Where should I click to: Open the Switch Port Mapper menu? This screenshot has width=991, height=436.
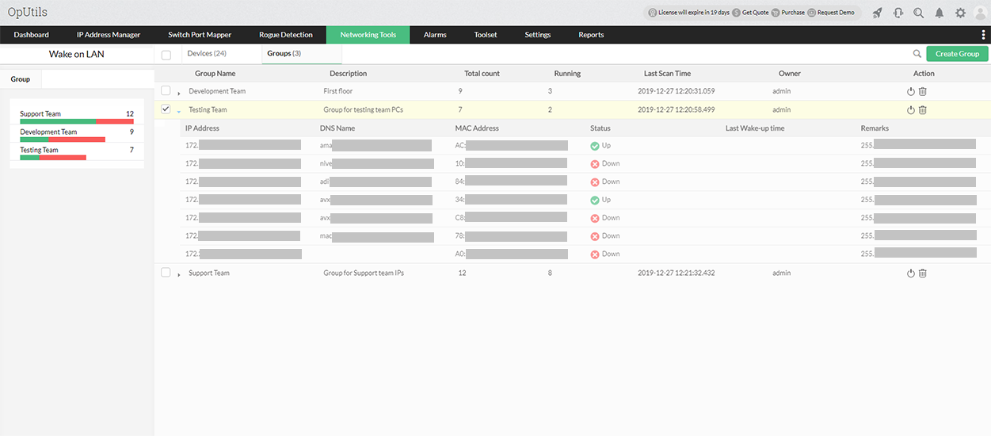200,35
